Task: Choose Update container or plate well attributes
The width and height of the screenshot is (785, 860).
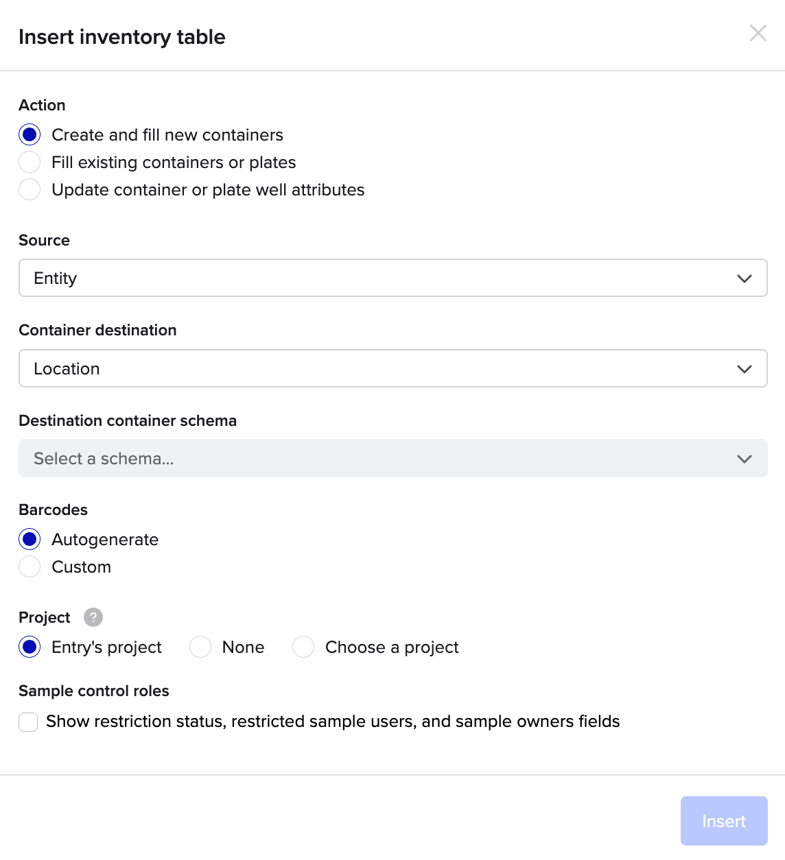Action: [x=30, y=189]
